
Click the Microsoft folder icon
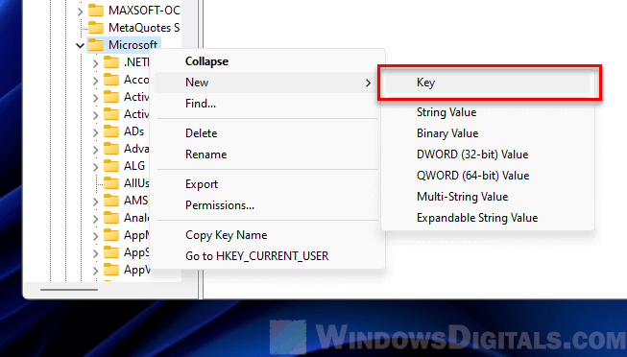(x=96, y=45)
